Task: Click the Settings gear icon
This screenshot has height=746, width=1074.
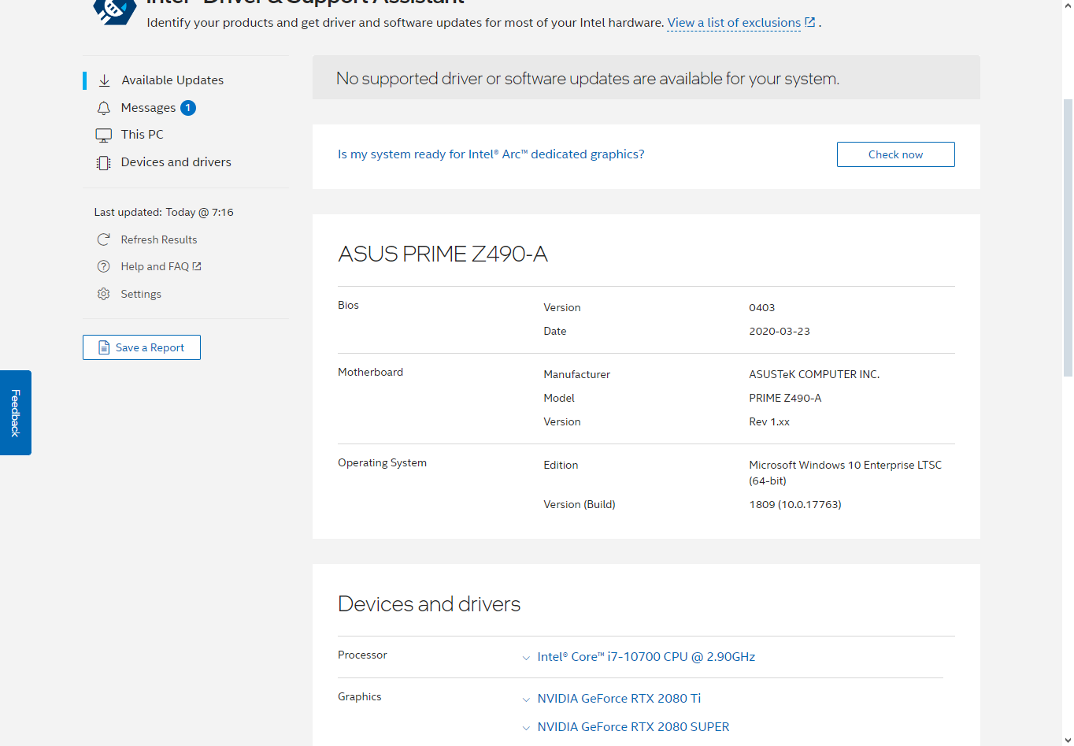Action: [103, 294]
